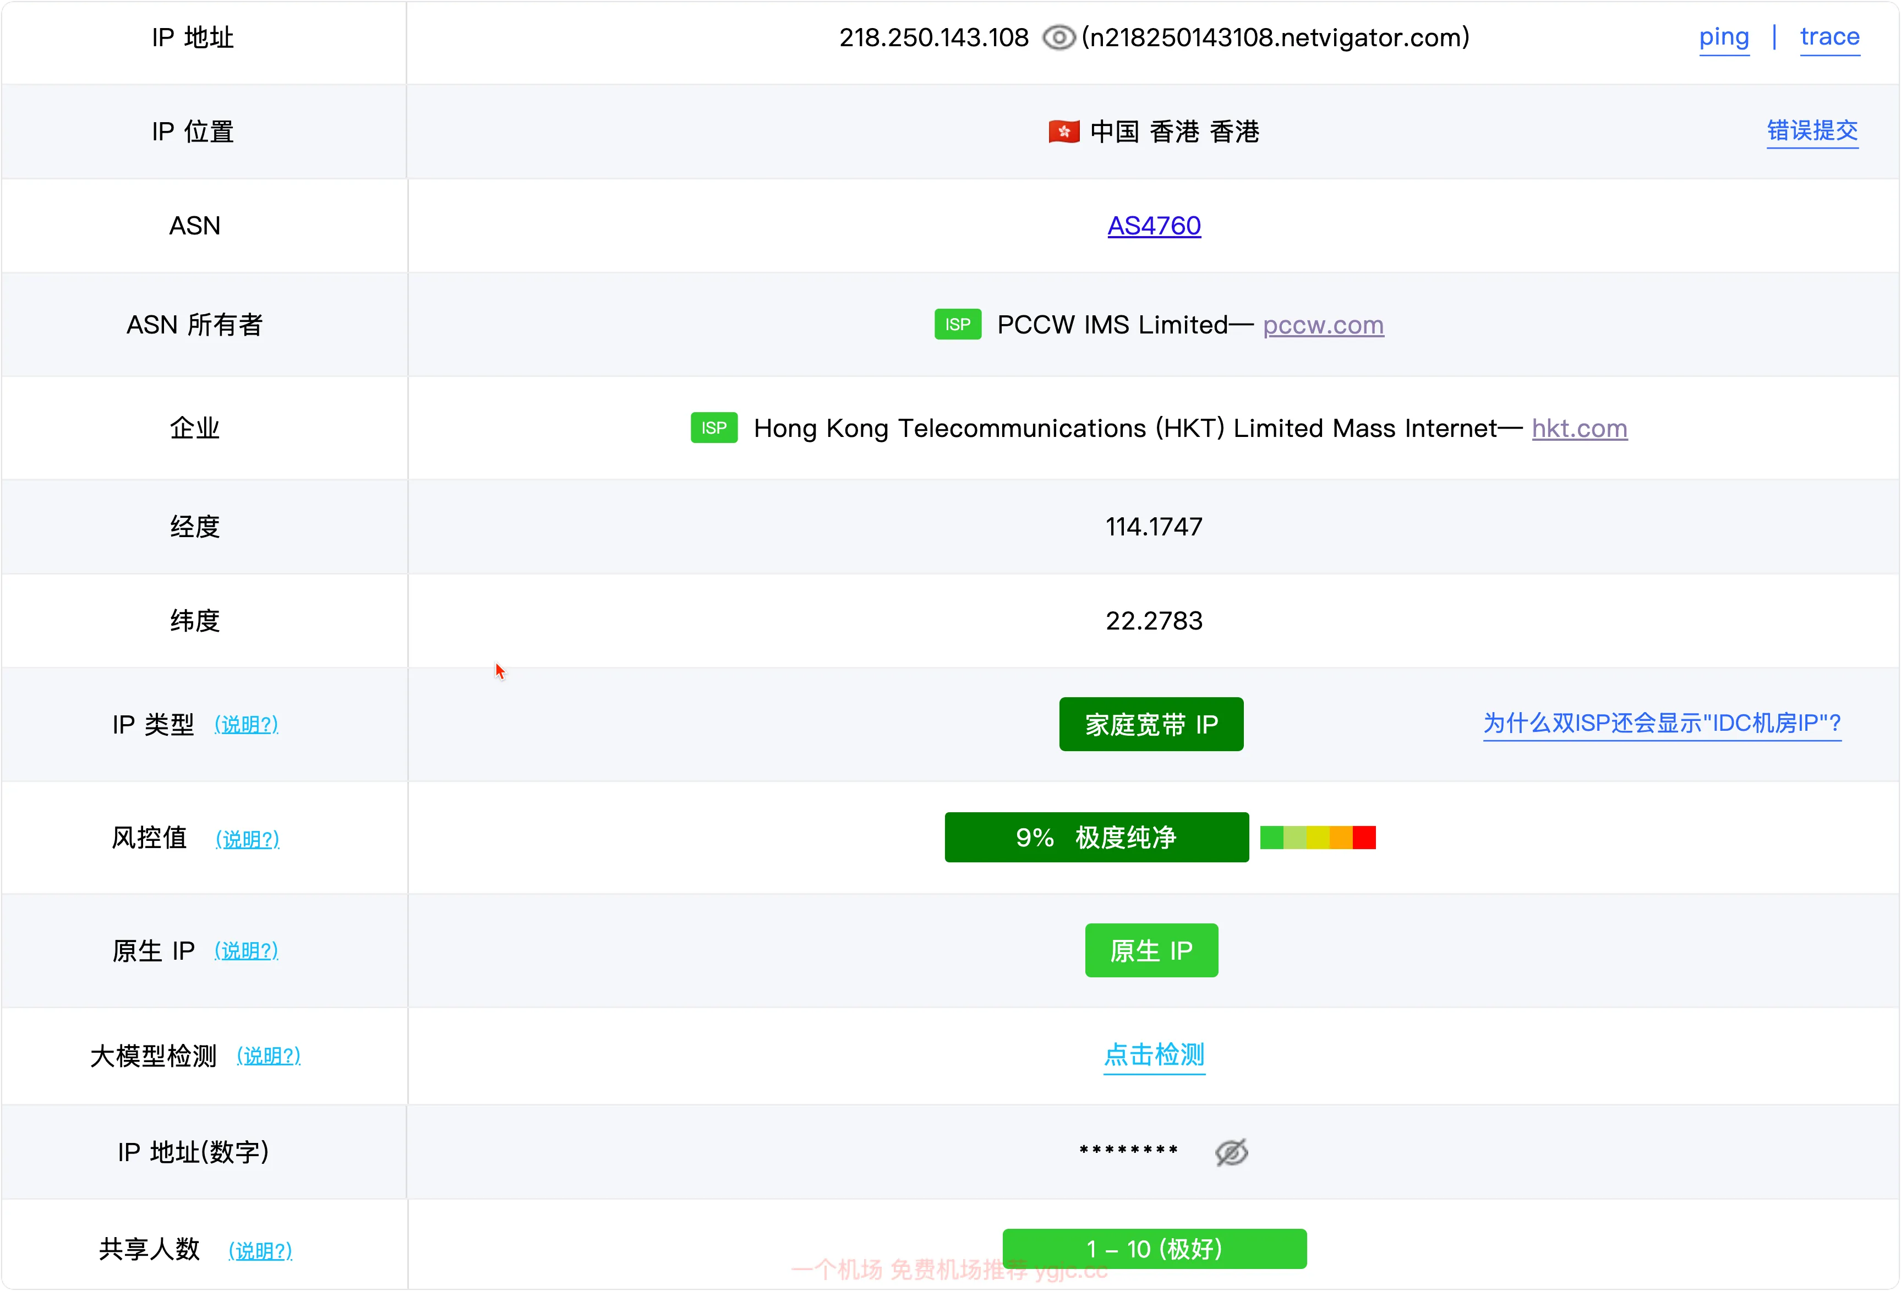The width and height of the screenshot is (1901, 1291).
Task: Open the dual ISP IDC explanation link
Action: pos(1662,723)
